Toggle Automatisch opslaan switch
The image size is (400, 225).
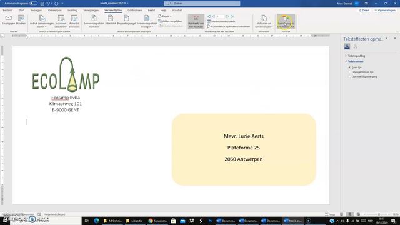coord(33,4)
